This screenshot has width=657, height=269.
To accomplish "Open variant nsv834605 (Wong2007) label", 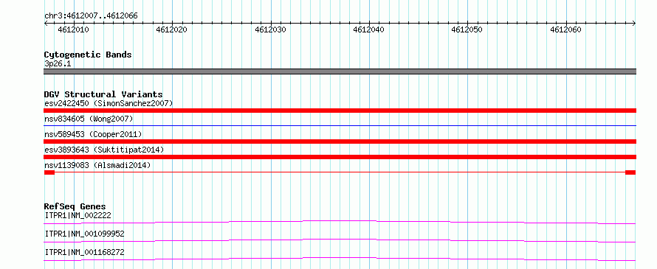I will tap(89, 119).
